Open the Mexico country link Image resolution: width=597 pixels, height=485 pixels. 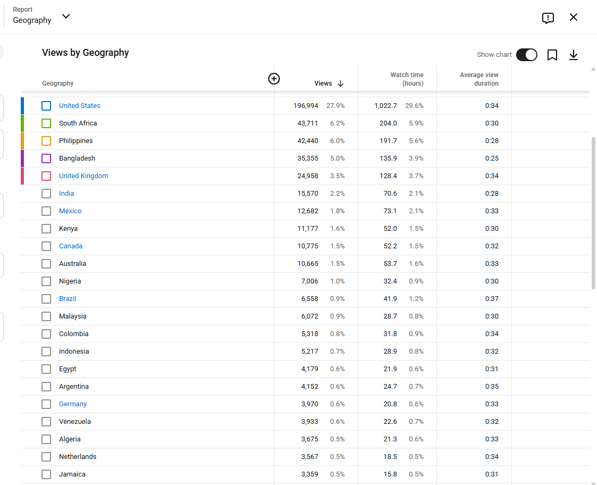click(x=70, y=211)
